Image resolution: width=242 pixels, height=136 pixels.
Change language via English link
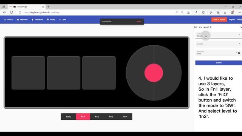click(x=232, y=20)
